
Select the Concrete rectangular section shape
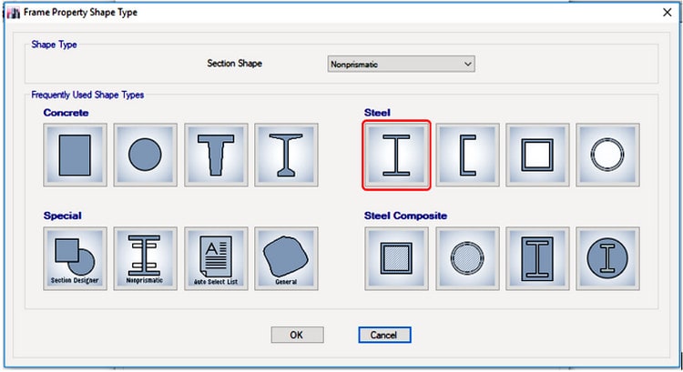[x=75, y=155]
